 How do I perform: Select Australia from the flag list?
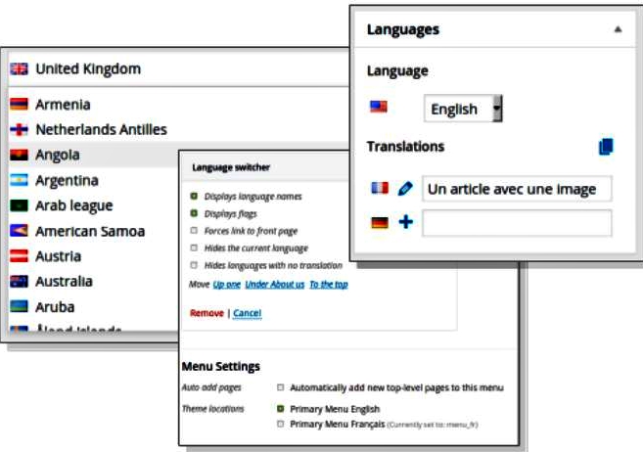(94, 282)
